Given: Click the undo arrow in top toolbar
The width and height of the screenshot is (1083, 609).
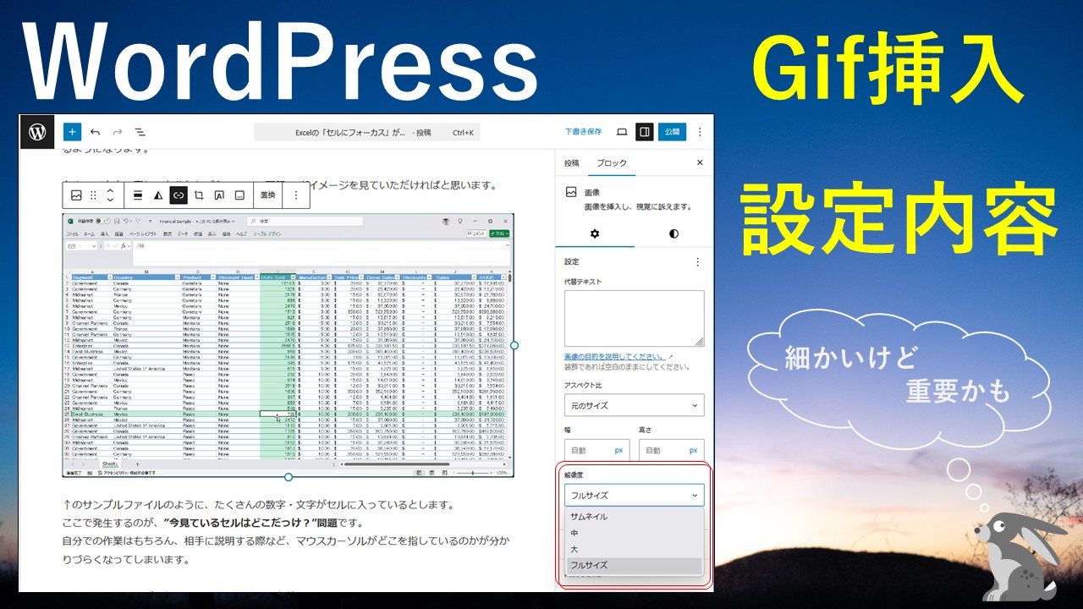Looking at the screenshot, I should pyautogui.click(x=95, y=132).
